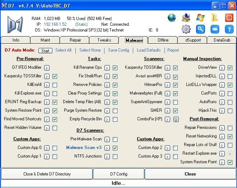
Task: Open the Maint tab
Action: pyautogui.click(x=45, y=40)
